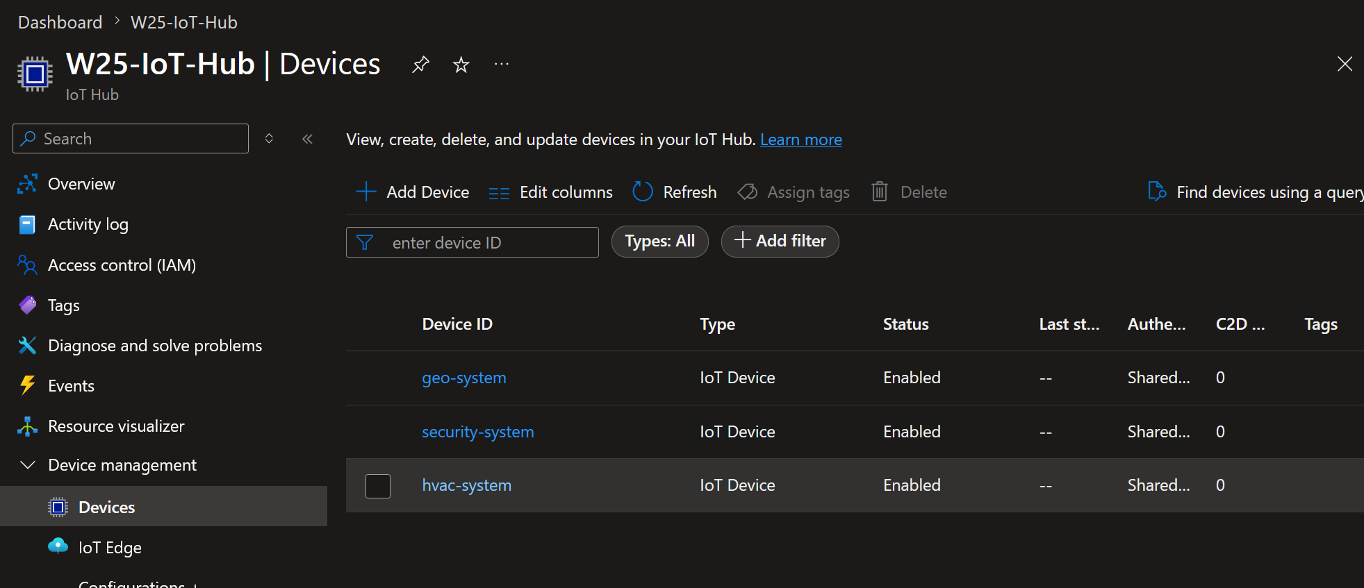Click the Resource visualizer icon
Image resolution: width=1364 pixels, height=588 pixels.
tap(27, 426)
